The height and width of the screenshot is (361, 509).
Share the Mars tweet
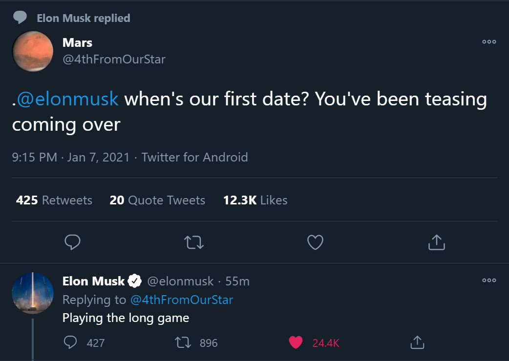pyautogui.click(x=436, y=242)
